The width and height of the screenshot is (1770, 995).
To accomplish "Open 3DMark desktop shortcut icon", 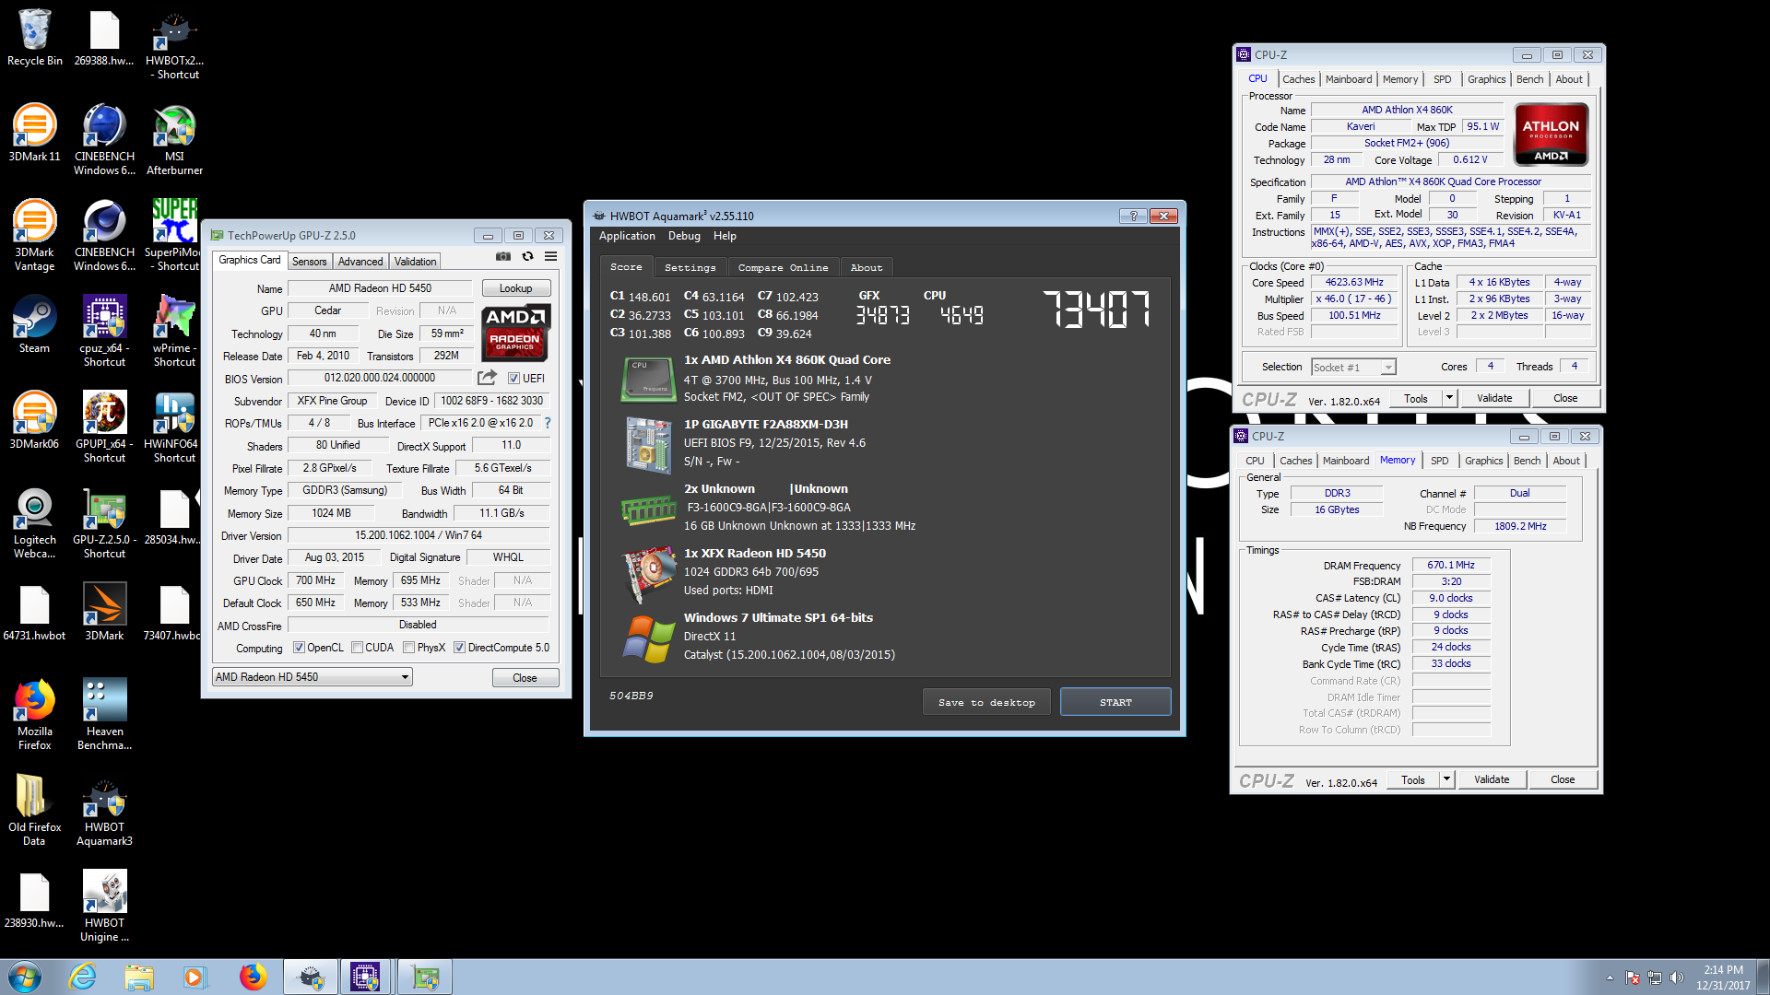I will 104,613.
